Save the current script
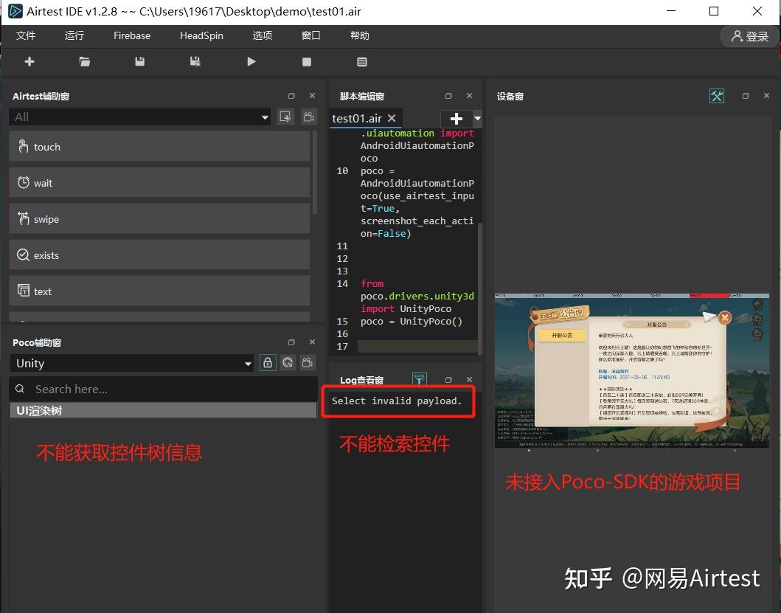 point(139,61)
